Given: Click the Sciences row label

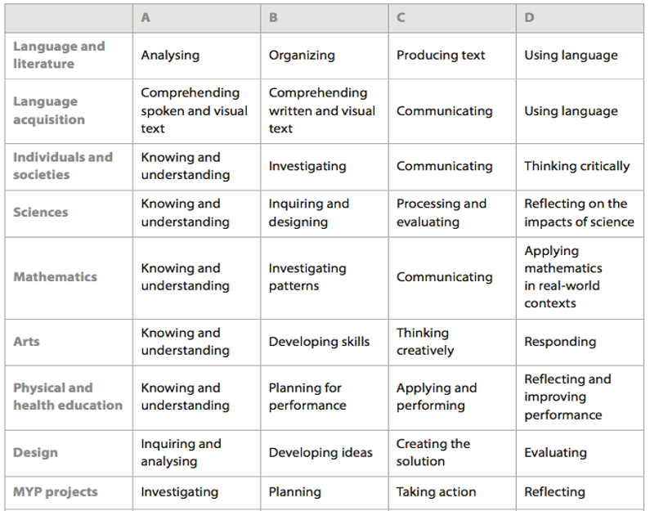Looking at the screenshot, I should (x=41, y=213).
